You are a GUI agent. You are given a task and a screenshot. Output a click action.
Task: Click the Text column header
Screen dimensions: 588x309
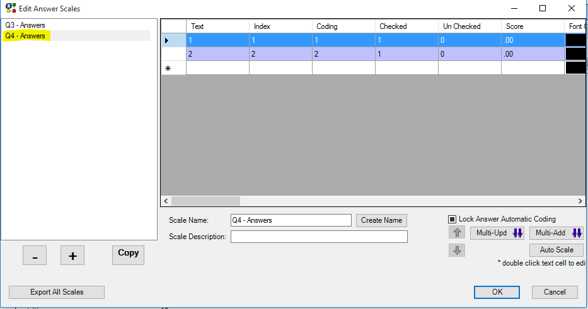click(217, 26)
